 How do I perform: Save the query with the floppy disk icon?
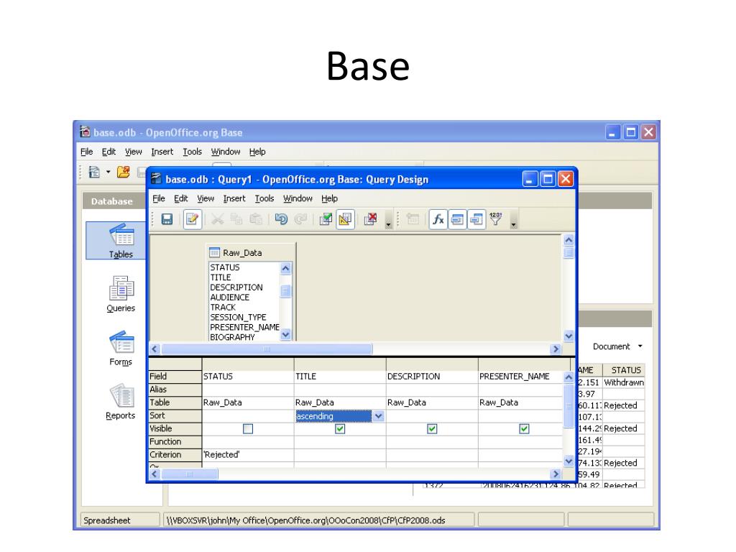click(167, 219)
